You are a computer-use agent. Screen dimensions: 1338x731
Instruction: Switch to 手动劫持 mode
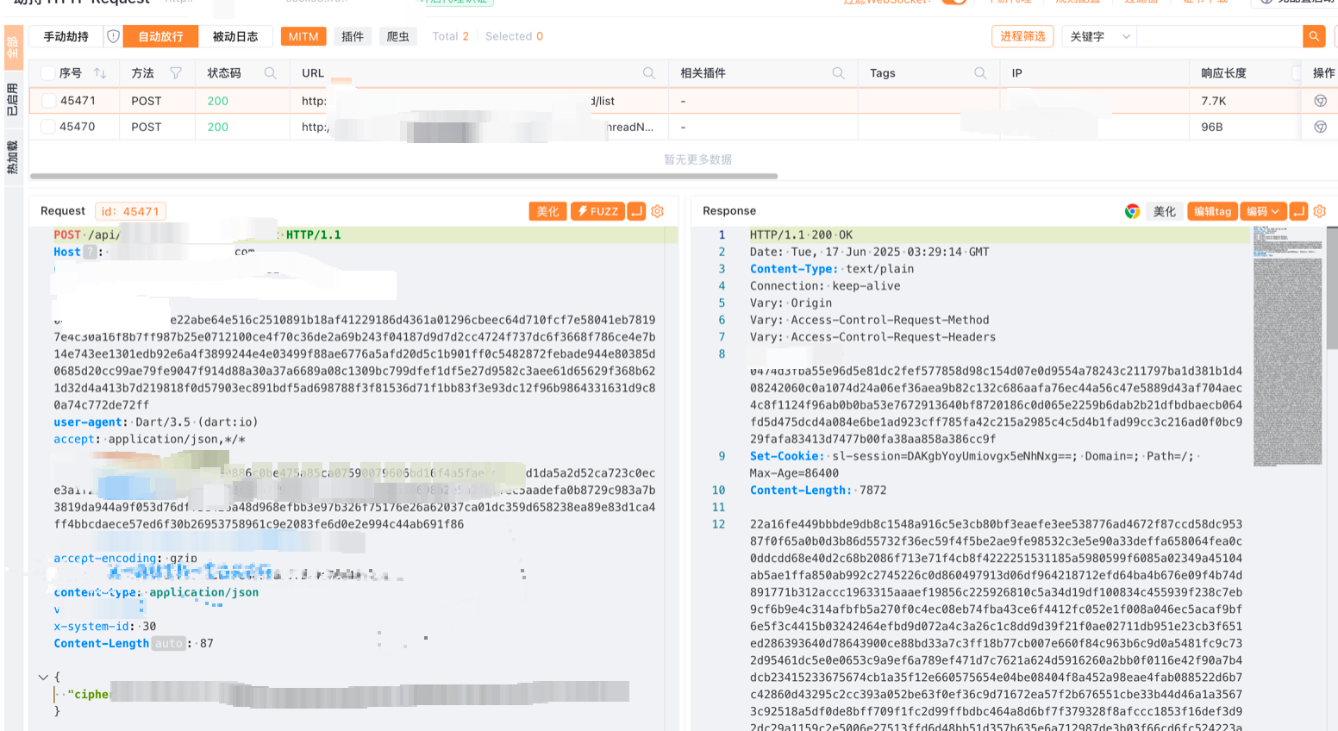point(66,36)
